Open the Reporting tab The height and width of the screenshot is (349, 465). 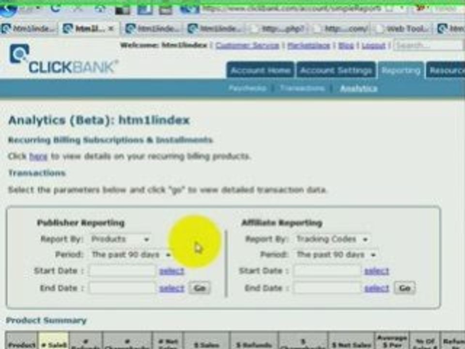tap(401, 70)
